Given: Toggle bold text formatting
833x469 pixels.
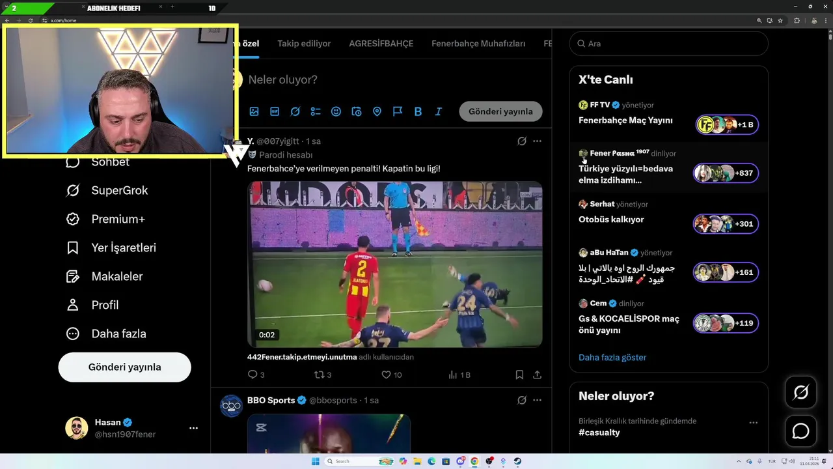Looking at the screenshot, I should click(418, 111).
